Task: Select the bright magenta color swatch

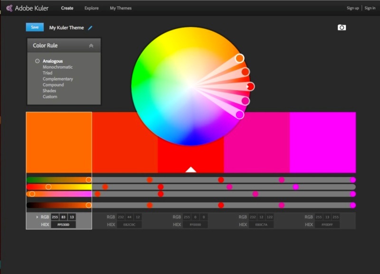Action: click(x=323, y=142)
